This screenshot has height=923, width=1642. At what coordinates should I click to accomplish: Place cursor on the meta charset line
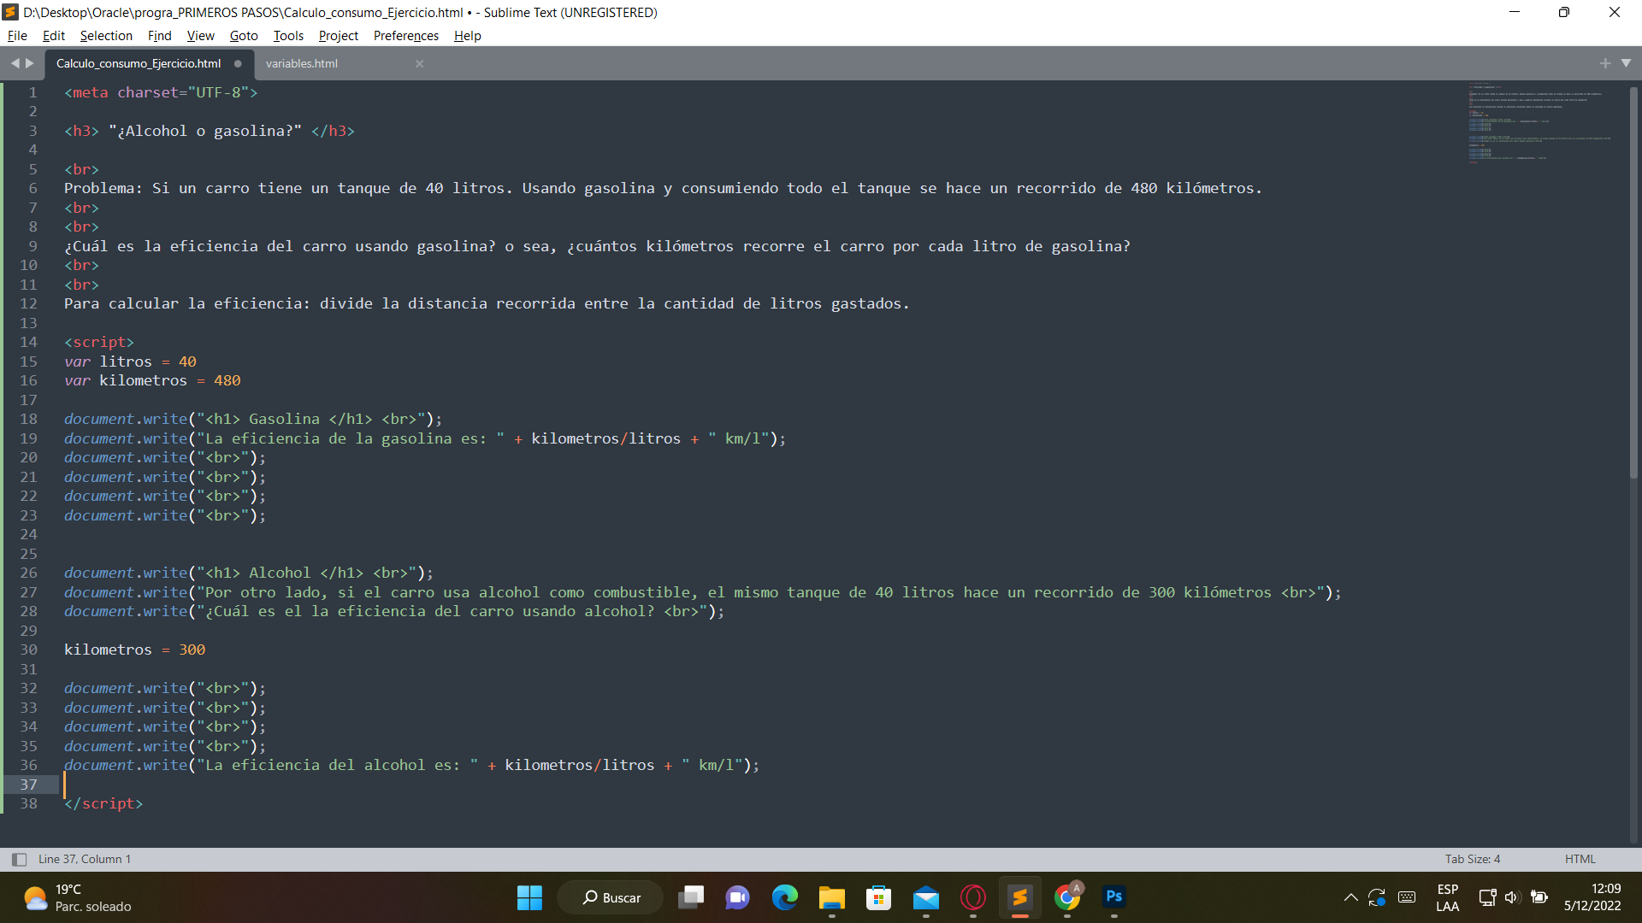click(161, 92)
